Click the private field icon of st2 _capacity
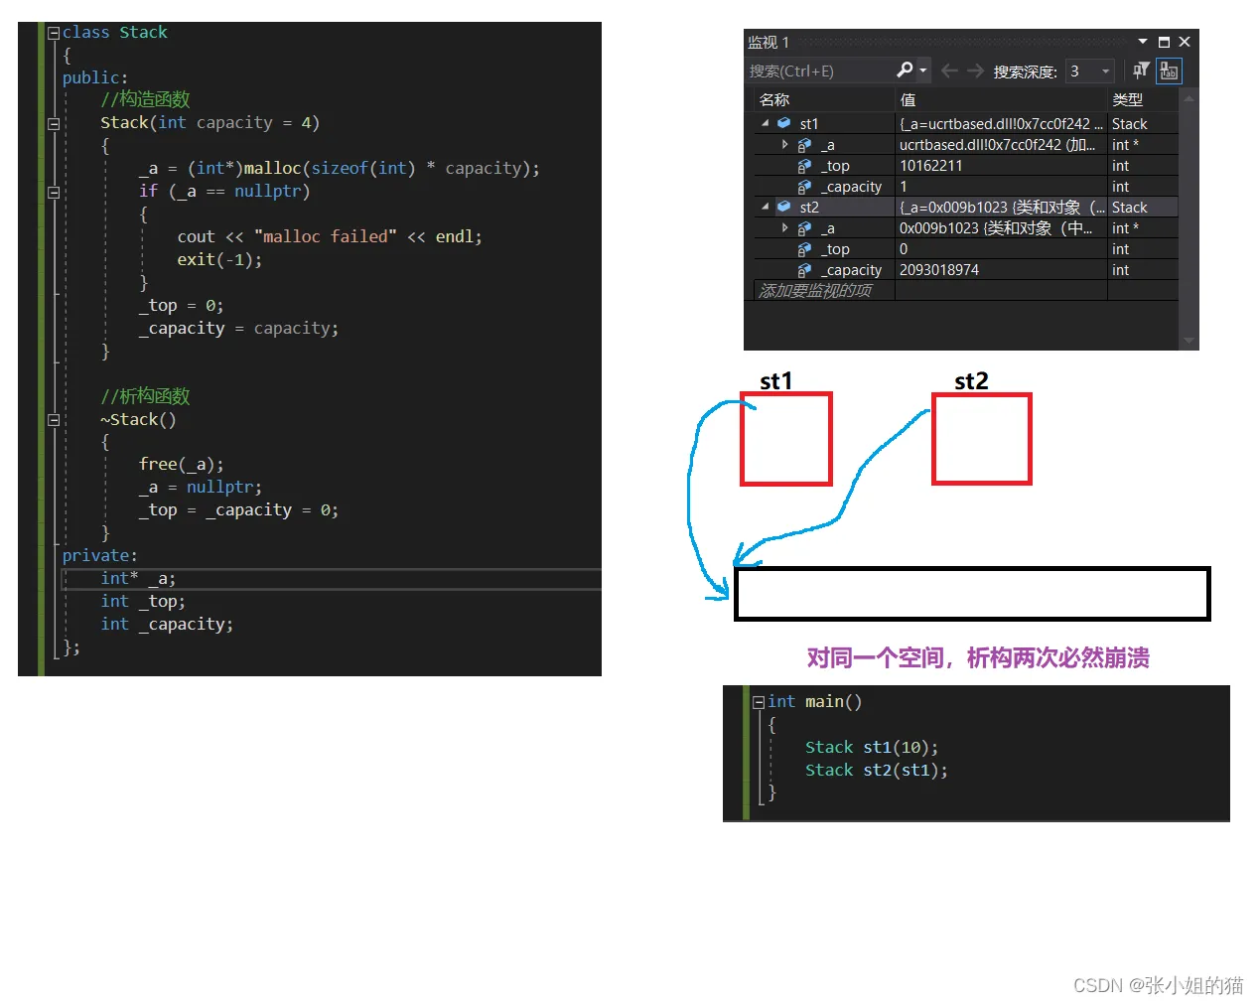 (804, 270)
